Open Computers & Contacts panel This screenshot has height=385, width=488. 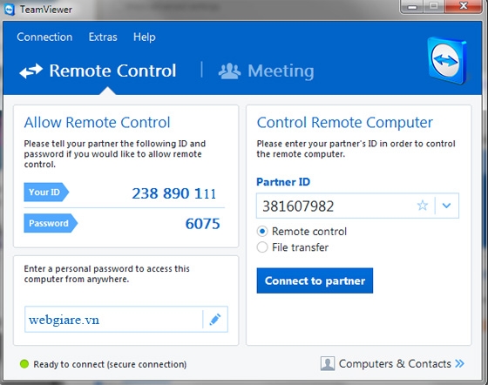(x=392, y=363)
